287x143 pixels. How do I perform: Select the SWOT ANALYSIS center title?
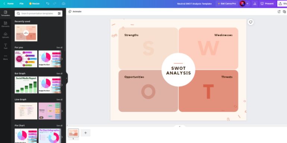tap(179, 71)
